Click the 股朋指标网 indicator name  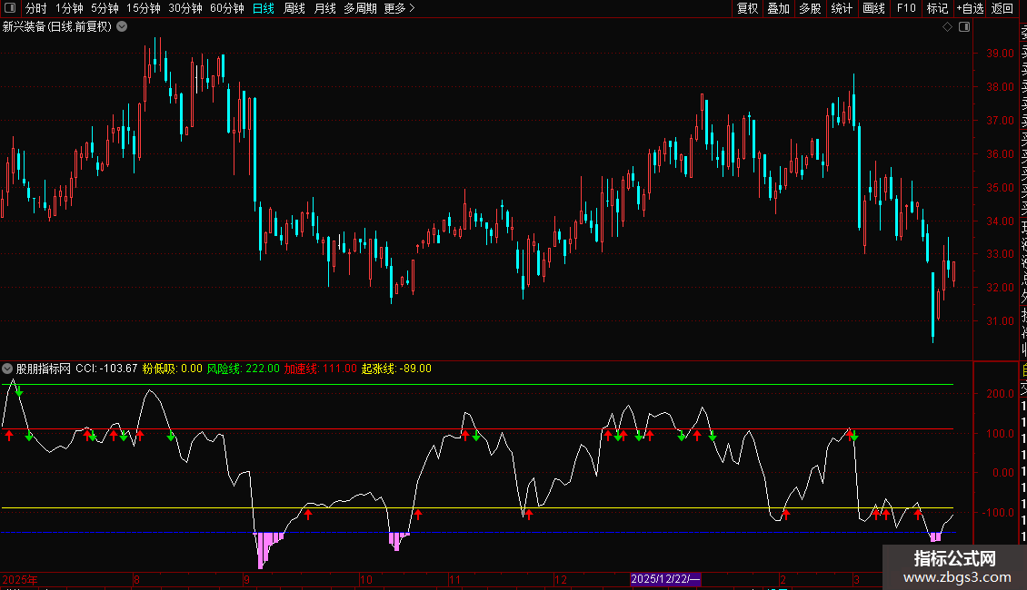click(44, 369)
